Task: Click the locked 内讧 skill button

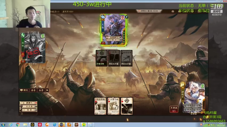Action: [x=197, y=110]
